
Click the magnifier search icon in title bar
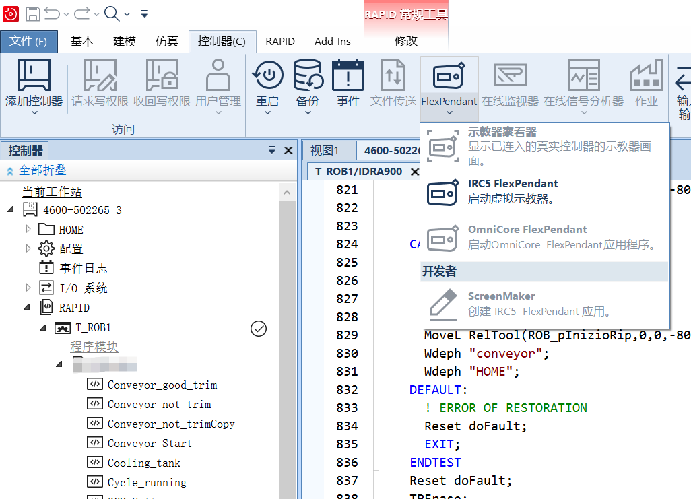112,14
